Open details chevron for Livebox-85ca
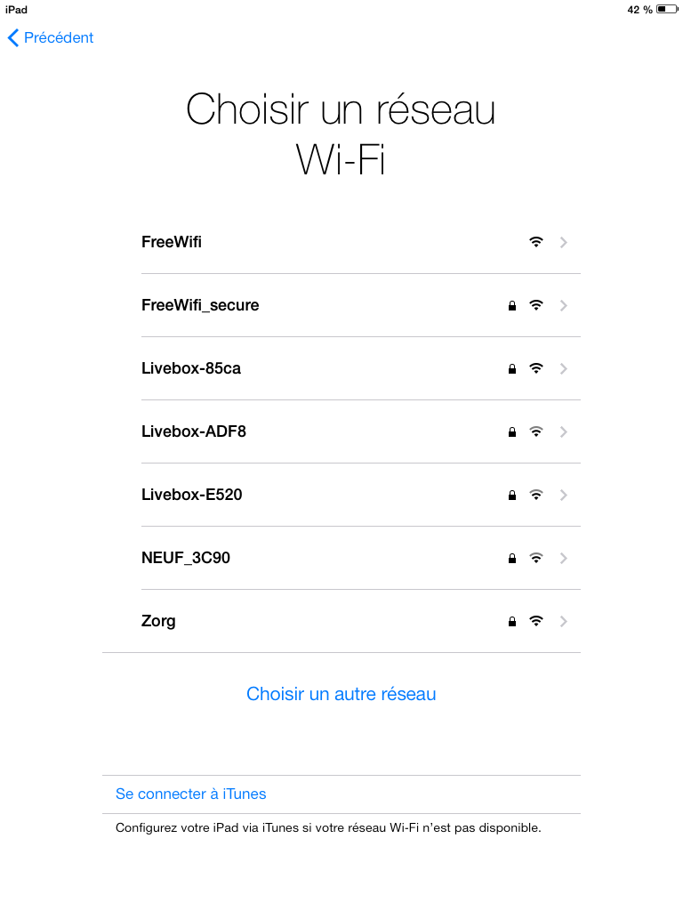Screen dimensions: 683x911 (x=564, y=368)
